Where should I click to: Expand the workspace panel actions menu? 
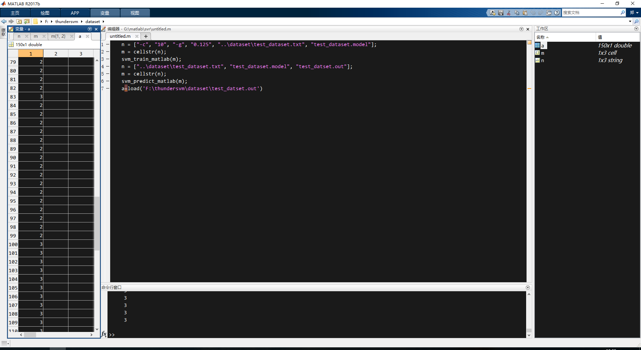pyautogui.click(x=636, y=29)
